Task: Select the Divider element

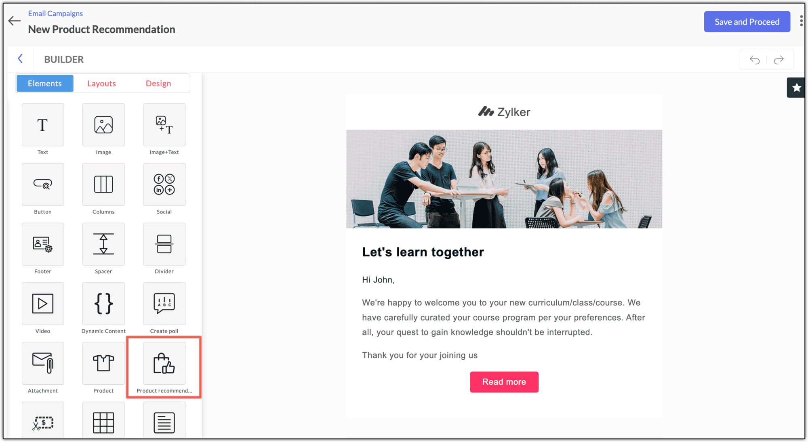Action: click(x=164, y=244)
